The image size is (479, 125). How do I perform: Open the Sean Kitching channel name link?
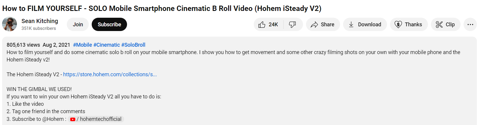pyautogui.click(x=40, y=21)
